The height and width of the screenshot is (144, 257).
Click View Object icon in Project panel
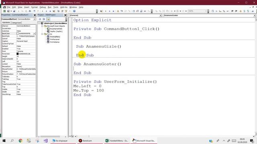[x=44, y=19]
